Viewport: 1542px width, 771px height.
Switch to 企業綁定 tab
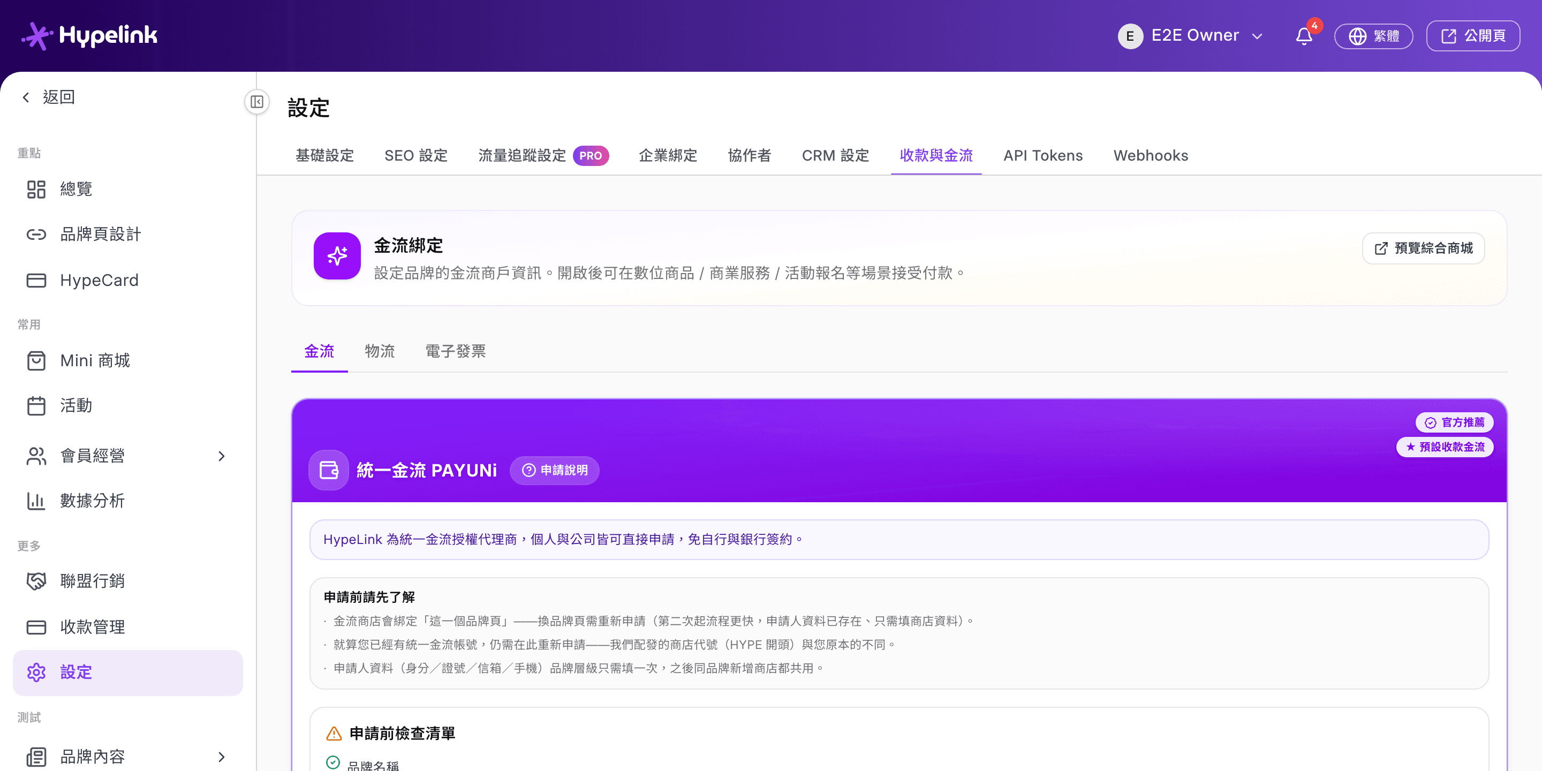[x=668, y=156]
